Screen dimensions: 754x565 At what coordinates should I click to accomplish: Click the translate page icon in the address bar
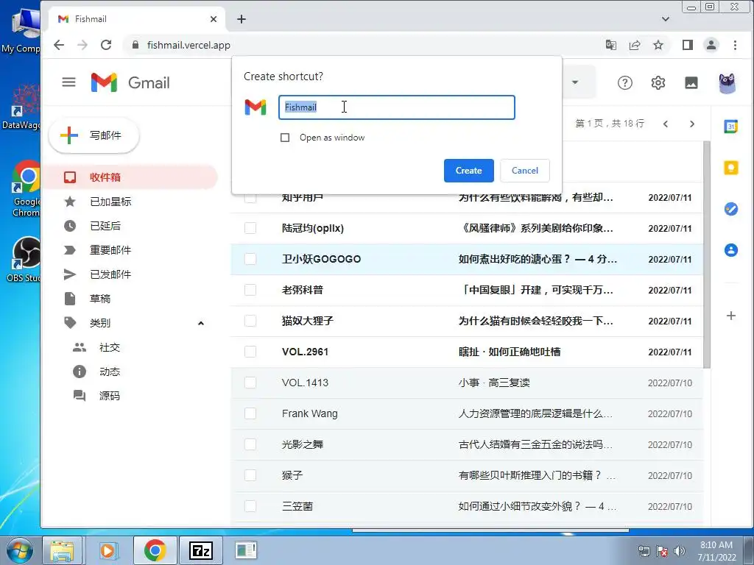point(610,45)
